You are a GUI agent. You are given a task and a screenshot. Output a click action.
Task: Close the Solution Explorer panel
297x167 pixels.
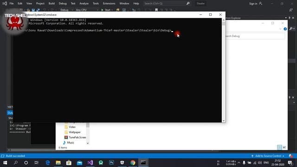pos(293,18)
